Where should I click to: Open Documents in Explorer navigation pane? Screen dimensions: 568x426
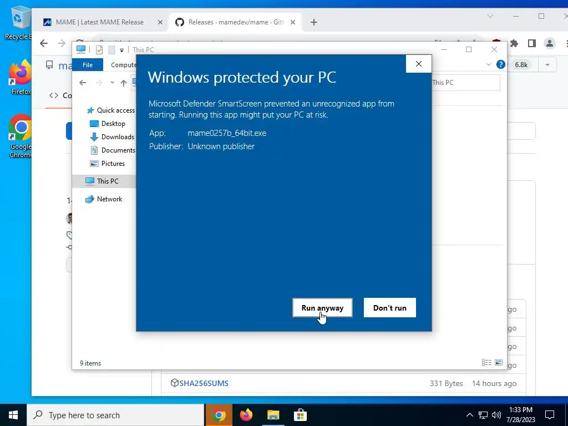click(113, 150)
